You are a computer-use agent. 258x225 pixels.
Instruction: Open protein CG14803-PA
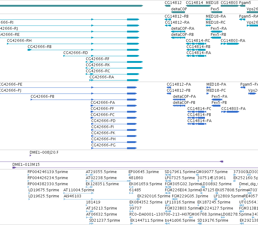tap(233, 109)
